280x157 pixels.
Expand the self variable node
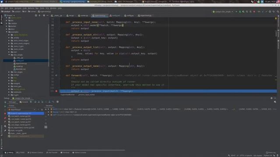[x=49, y=115]
